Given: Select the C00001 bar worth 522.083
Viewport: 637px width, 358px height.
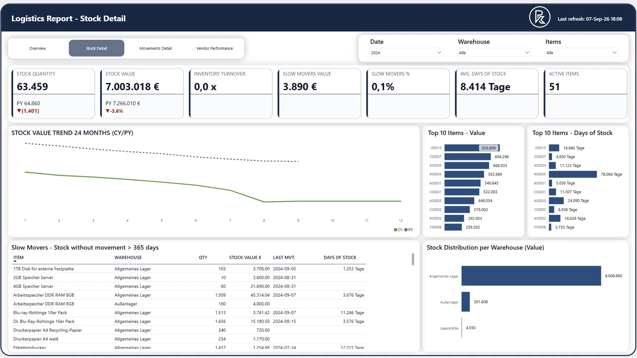Looking at the screenshot, I should tap(462, 192).
